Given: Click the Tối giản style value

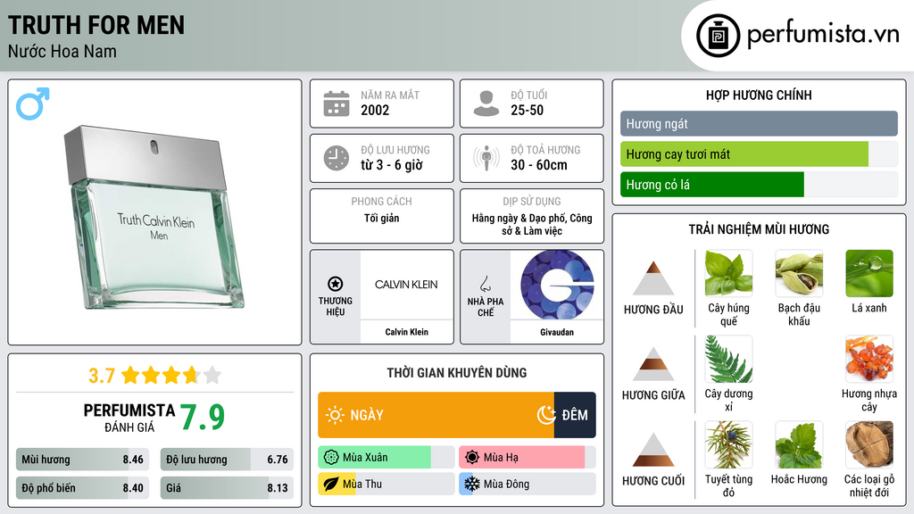Looking at the screenshot, I should tap(382, 218).
